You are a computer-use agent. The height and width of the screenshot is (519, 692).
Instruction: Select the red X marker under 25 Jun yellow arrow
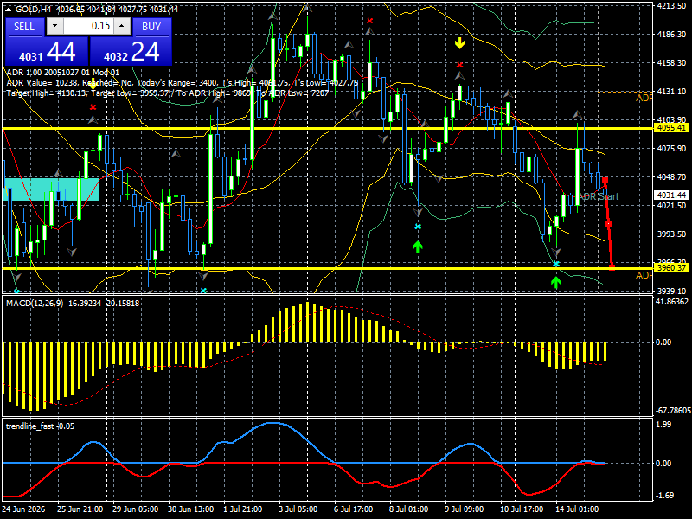(93, 107)
